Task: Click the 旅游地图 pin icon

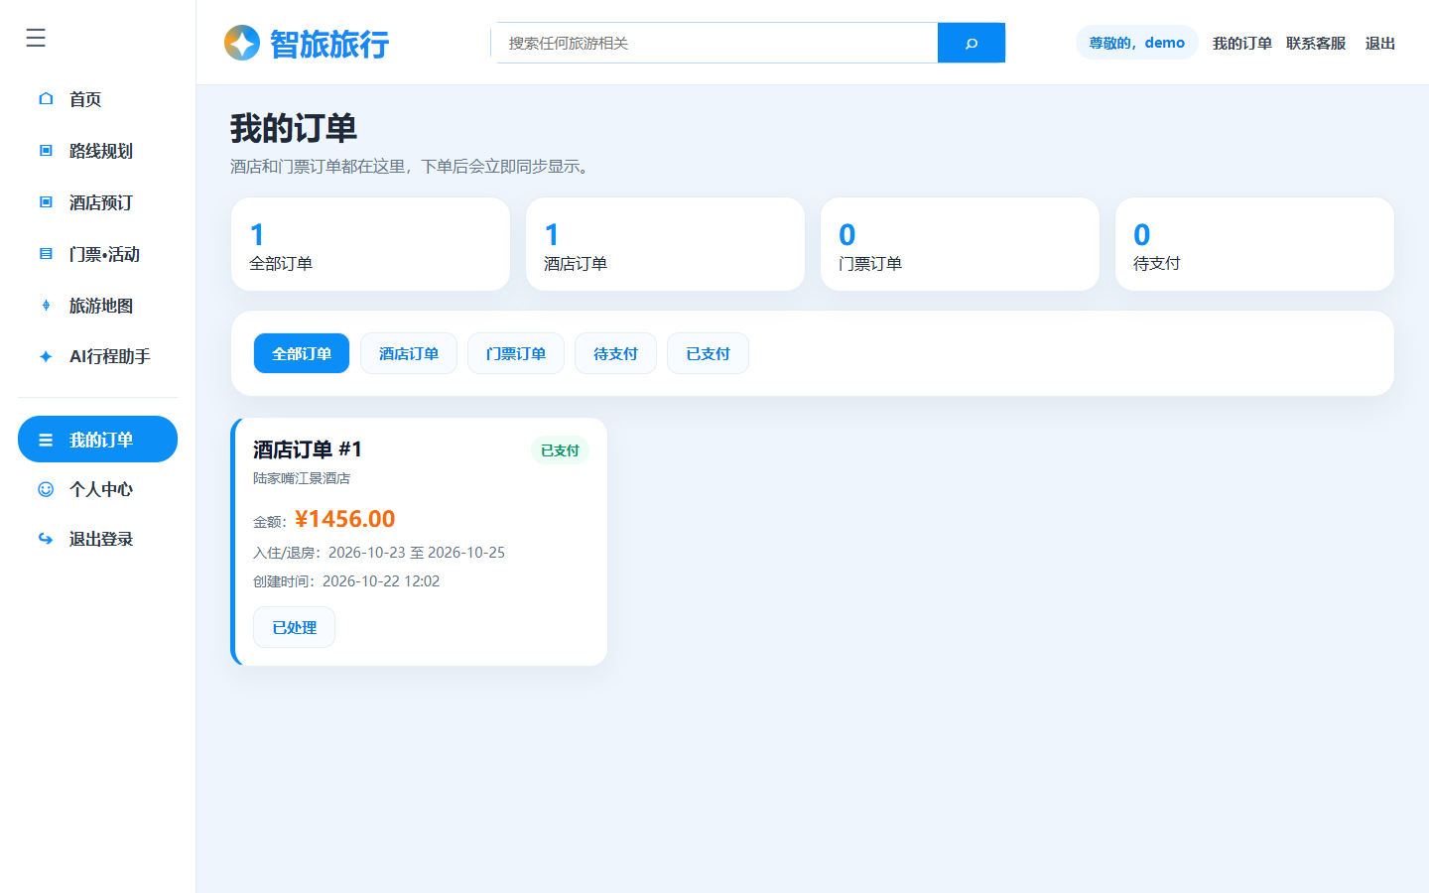Action: [46, 305]
